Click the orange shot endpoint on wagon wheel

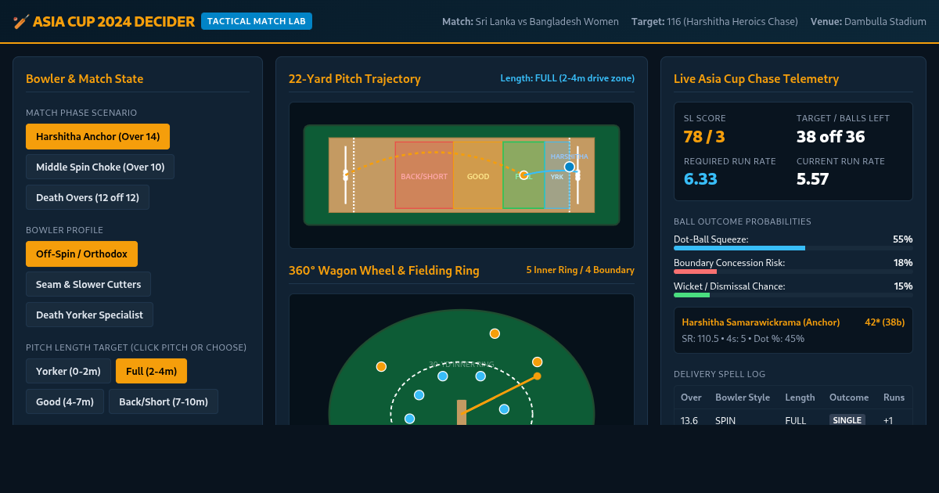click(537, 376)
